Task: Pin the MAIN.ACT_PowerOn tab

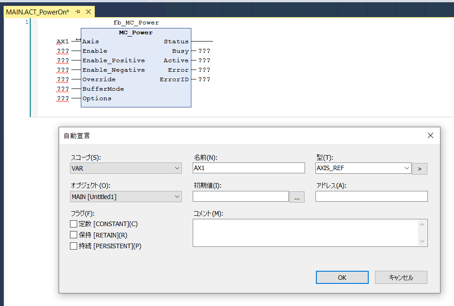Action: pos(78,12)
